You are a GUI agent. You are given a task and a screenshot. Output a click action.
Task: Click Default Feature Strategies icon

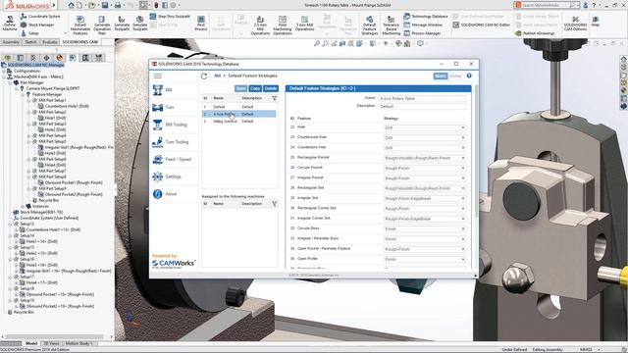click(369, 25)
